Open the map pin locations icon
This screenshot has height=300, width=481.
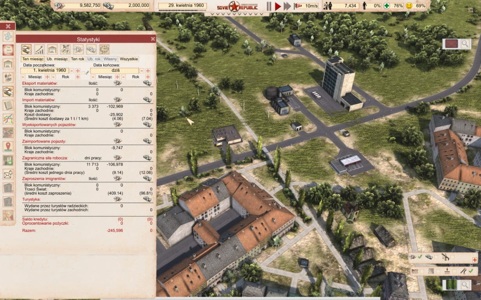pyautogui.click(x=8, y=146)
